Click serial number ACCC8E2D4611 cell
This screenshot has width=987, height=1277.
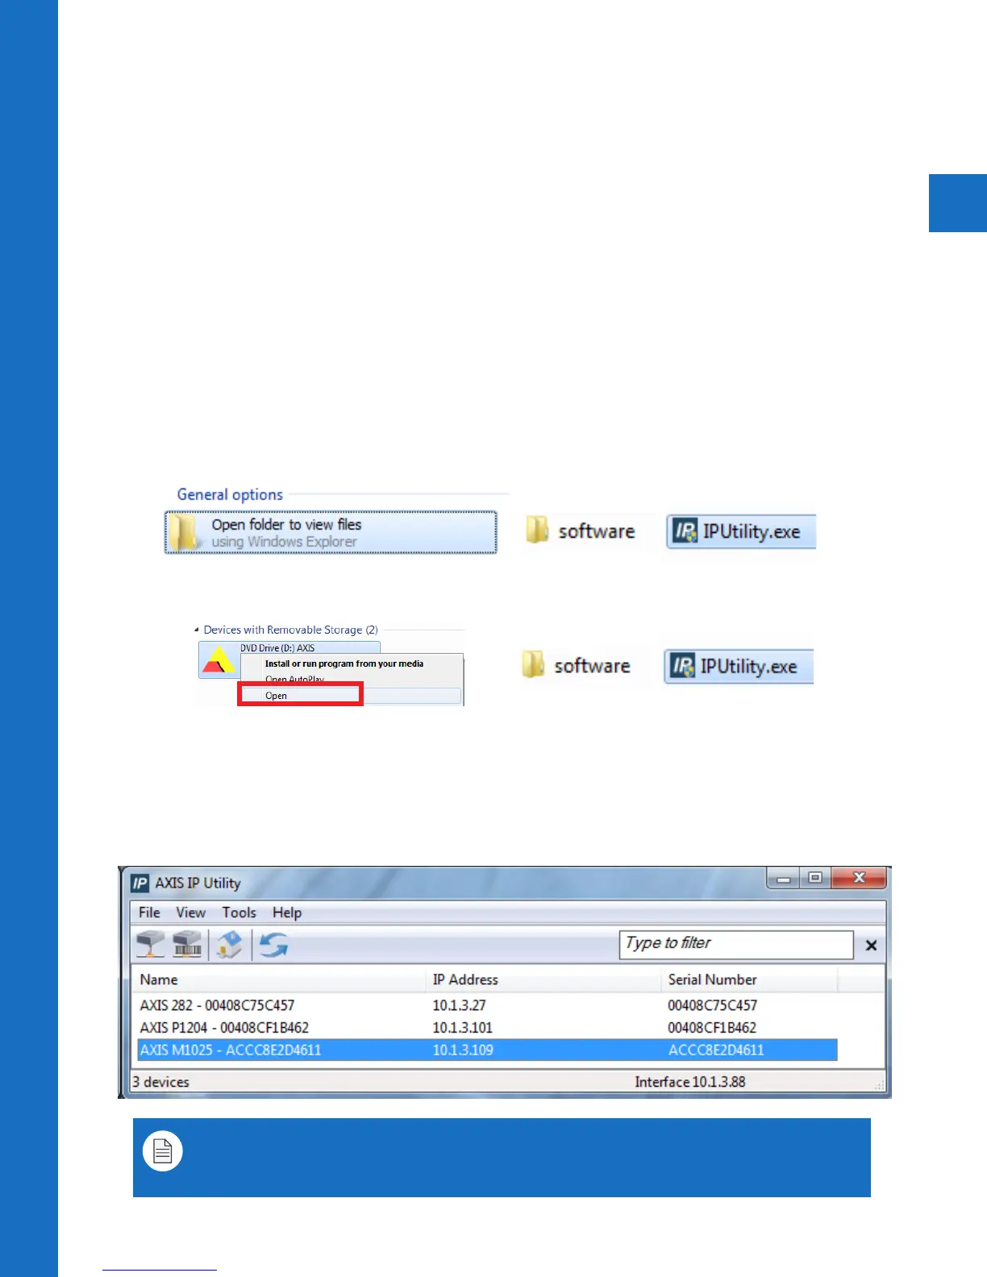(x=716, y=1050)
